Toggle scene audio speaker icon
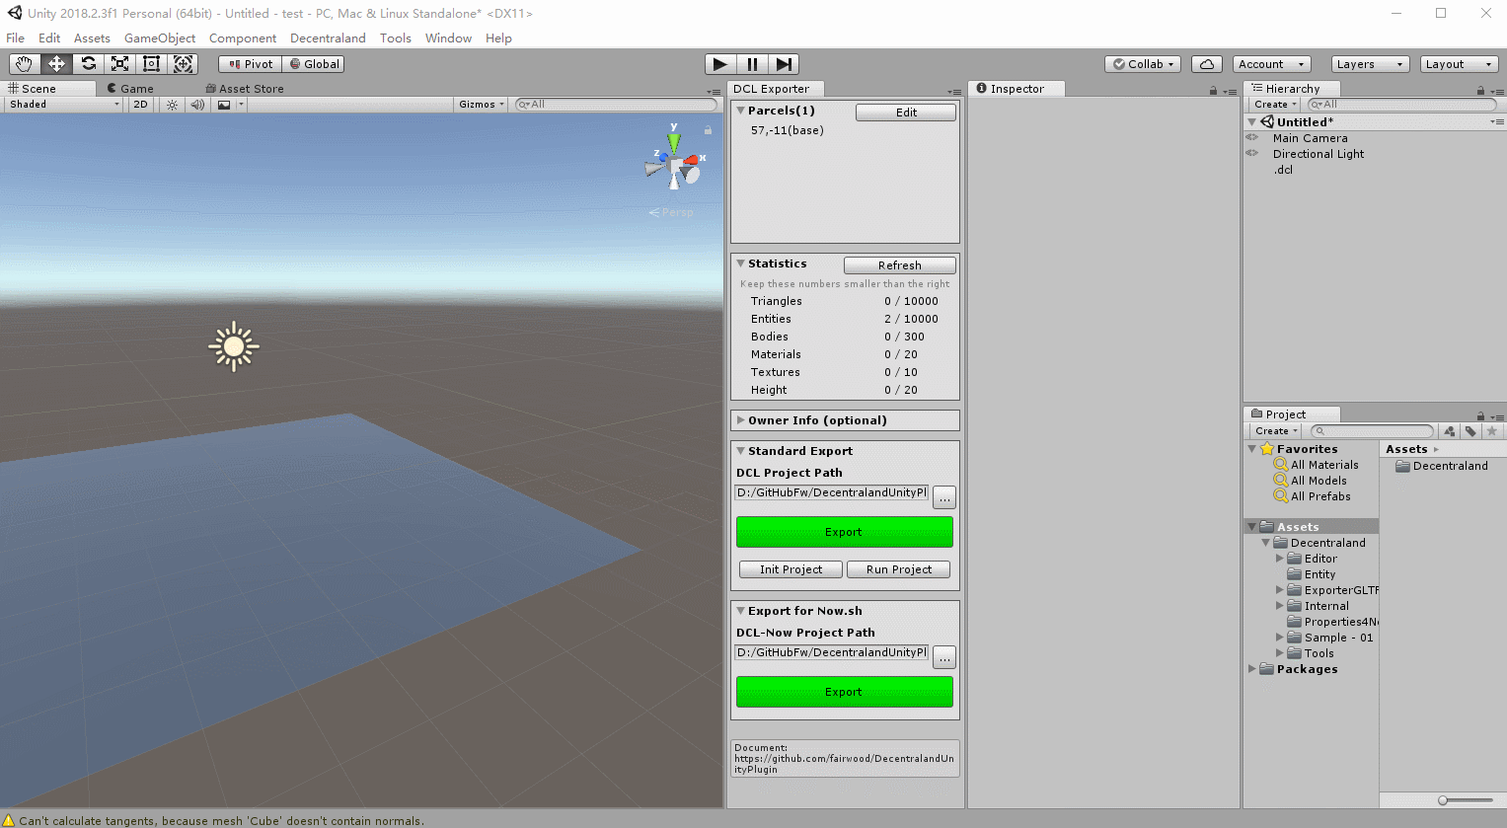1507x828 pixels. click(x=197, y=105)
